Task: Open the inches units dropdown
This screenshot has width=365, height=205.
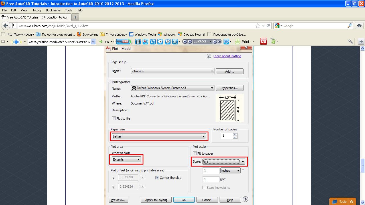Action: click(x=230, y=171)
